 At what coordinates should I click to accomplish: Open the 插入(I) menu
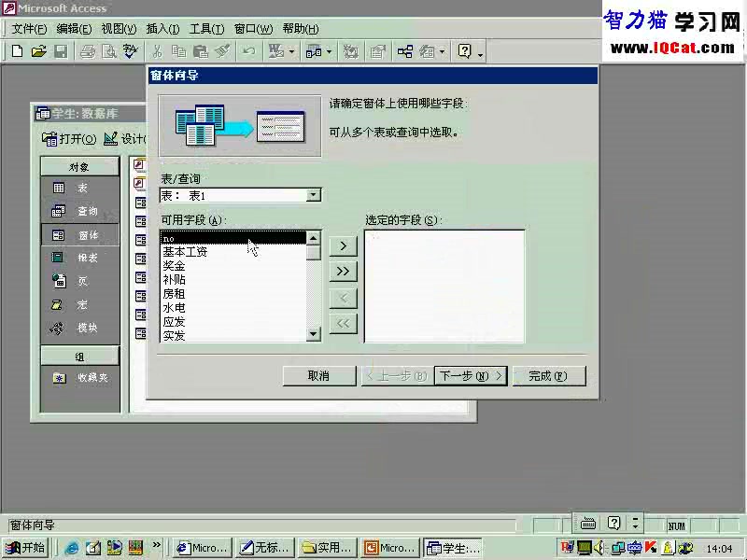[x=163, y=29]
